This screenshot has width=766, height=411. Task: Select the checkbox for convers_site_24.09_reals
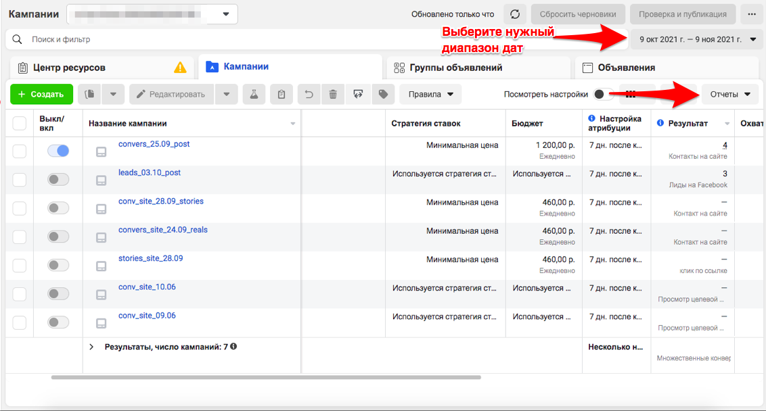coord(20,237)
